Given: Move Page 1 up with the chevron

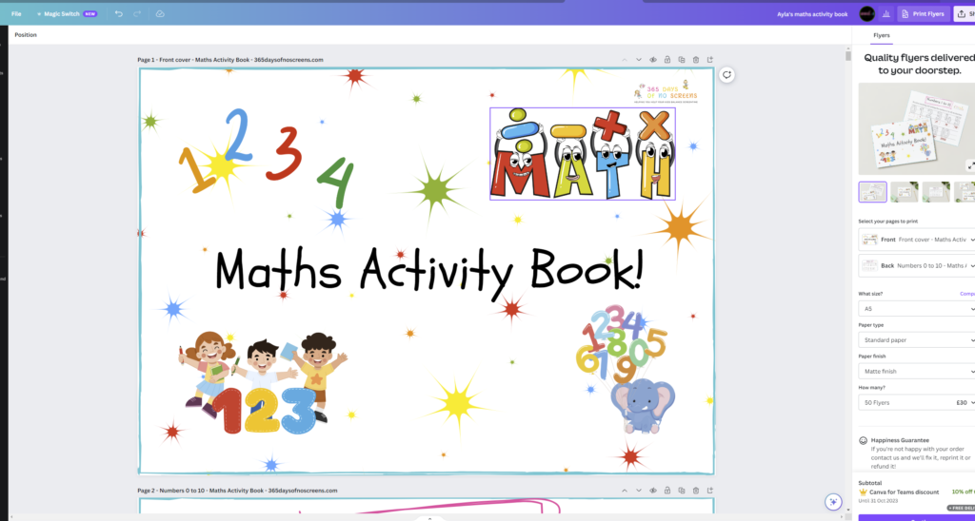Looking at the screenshot, I should [x=625, y=60].
